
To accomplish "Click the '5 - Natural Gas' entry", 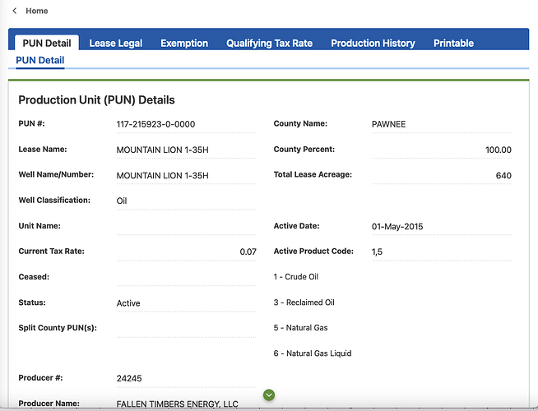I will (300, 328).
